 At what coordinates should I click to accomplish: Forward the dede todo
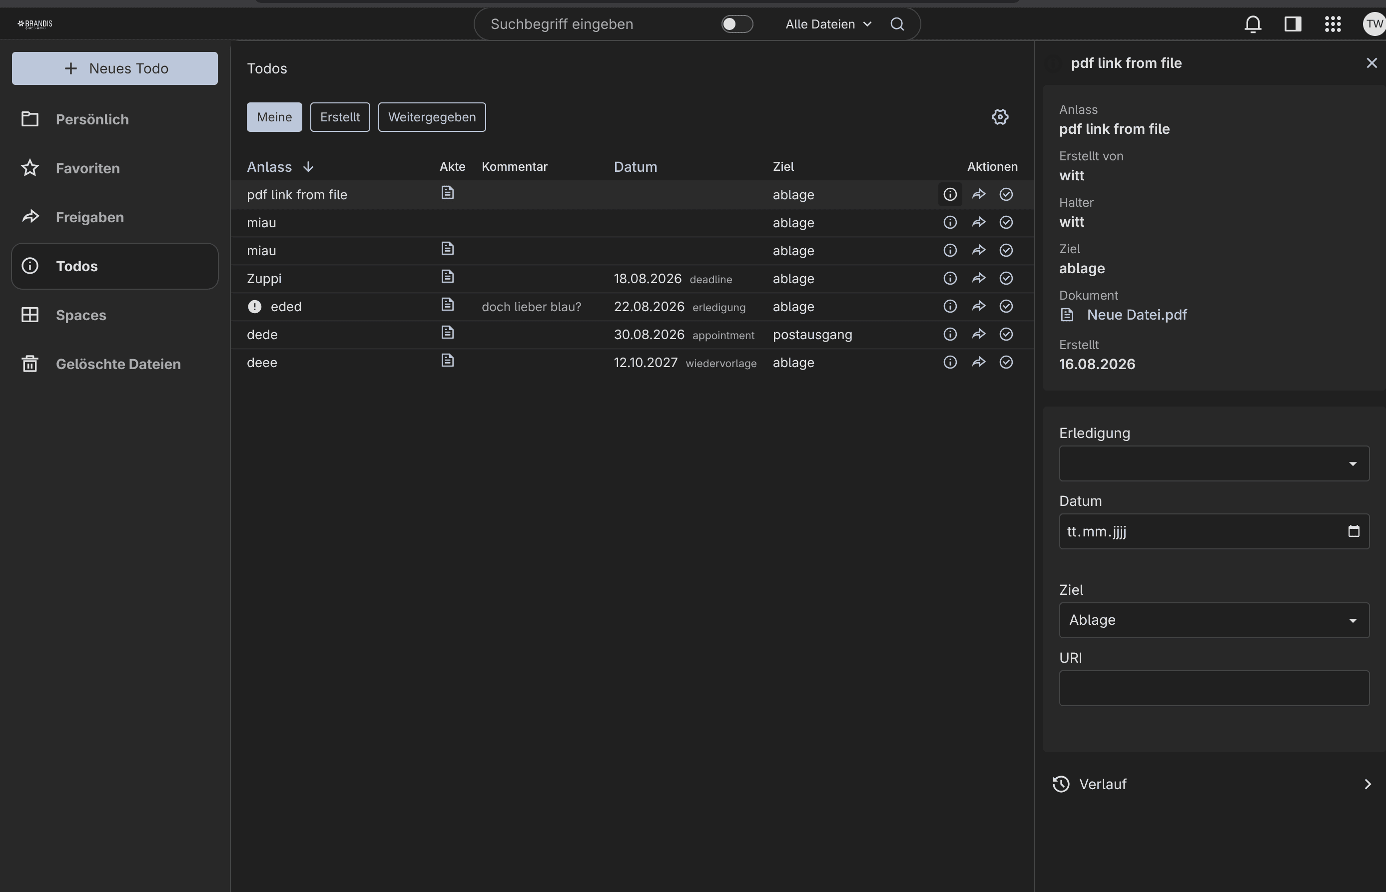[979, 334]
